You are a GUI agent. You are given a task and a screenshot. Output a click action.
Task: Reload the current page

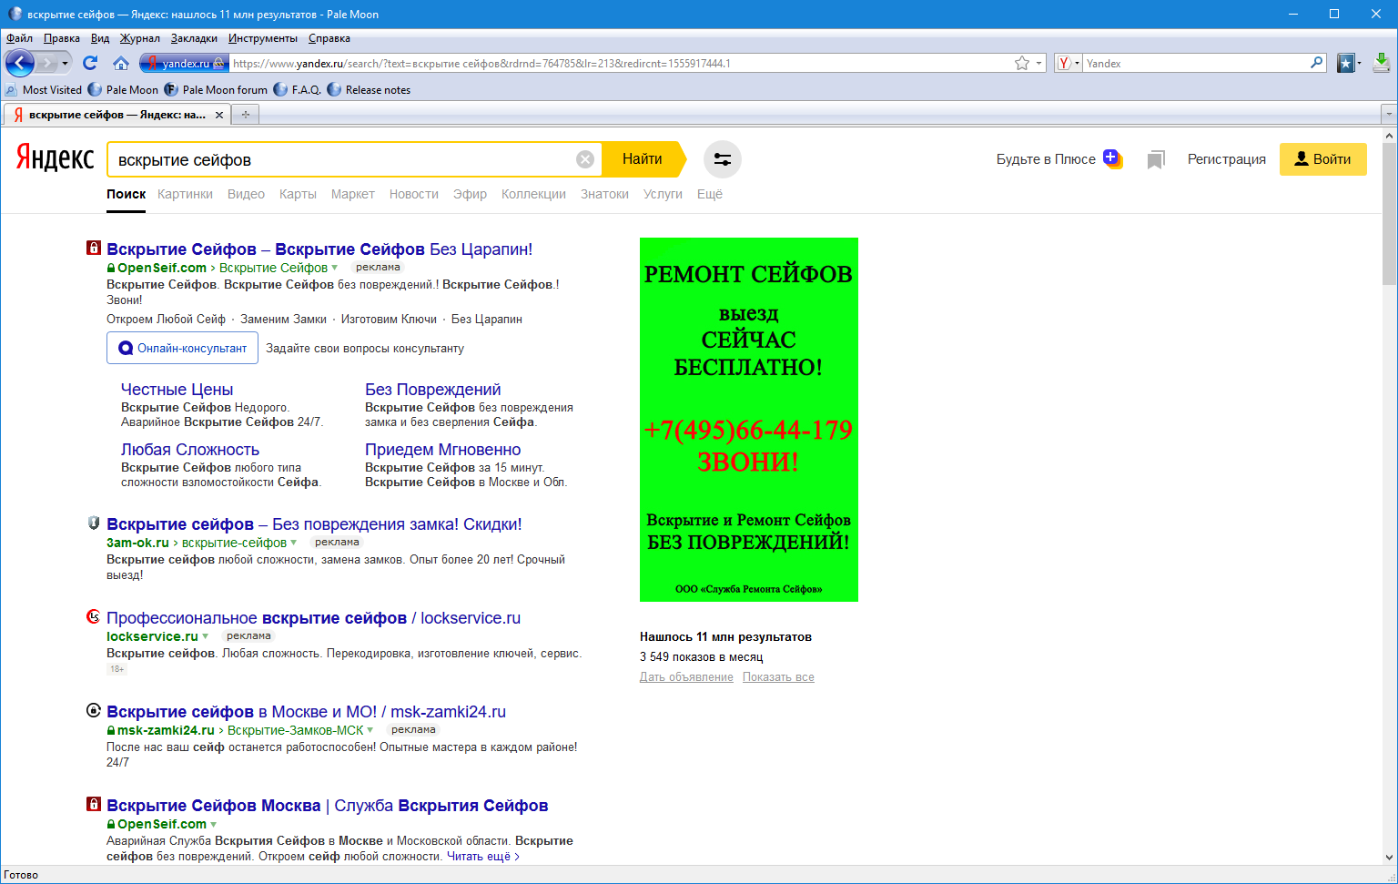[x=89, y=63]
